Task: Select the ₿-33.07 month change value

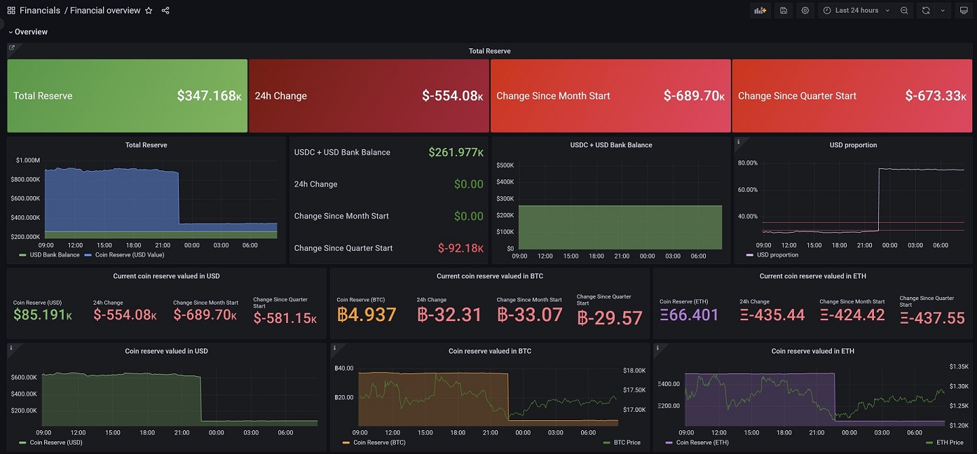Action: [530, 315]
